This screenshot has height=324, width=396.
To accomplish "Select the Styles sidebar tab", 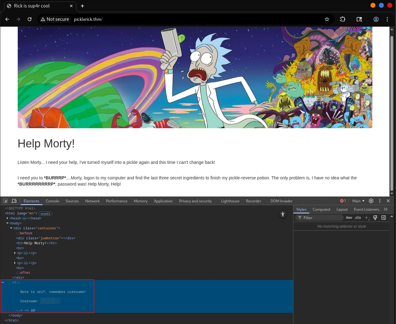I will (x=301, y=209).
